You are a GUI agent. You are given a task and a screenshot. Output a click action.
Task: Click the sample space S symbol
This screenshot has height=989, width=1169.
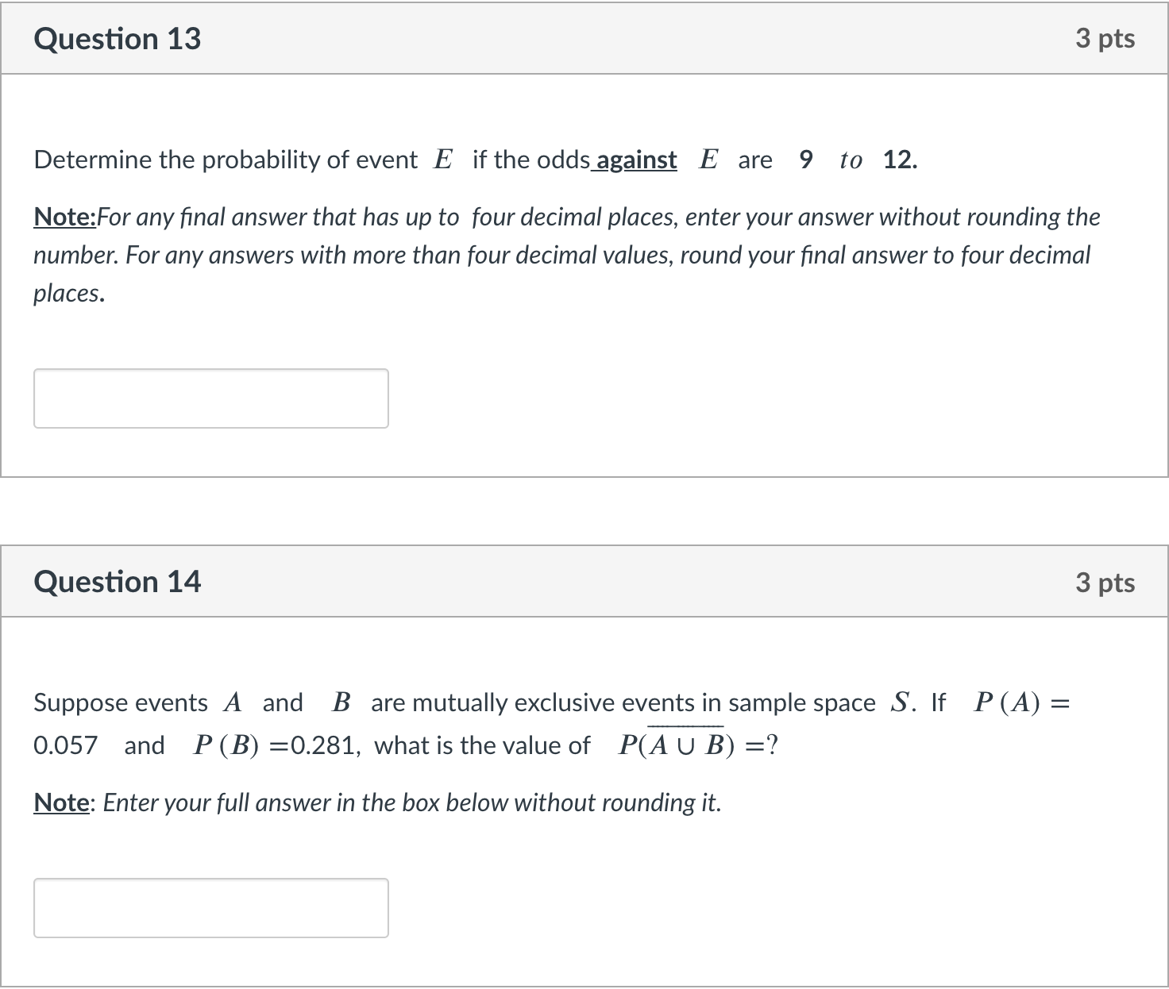point(901,702)
